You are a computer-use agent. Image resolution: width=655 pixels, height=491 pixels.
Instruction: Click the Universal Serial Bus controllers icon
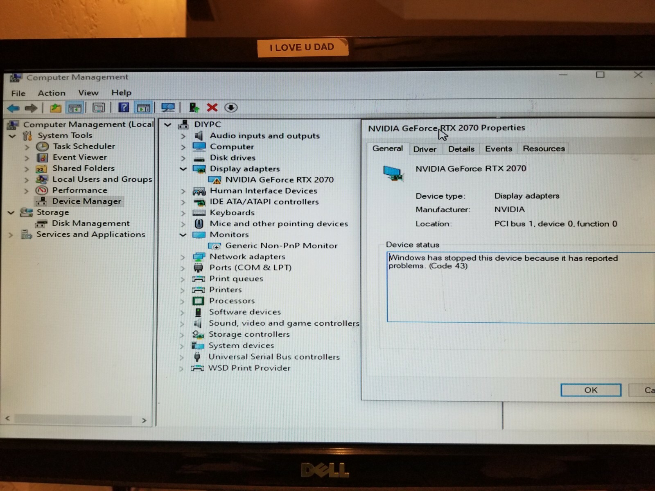[x=197, y=357]
